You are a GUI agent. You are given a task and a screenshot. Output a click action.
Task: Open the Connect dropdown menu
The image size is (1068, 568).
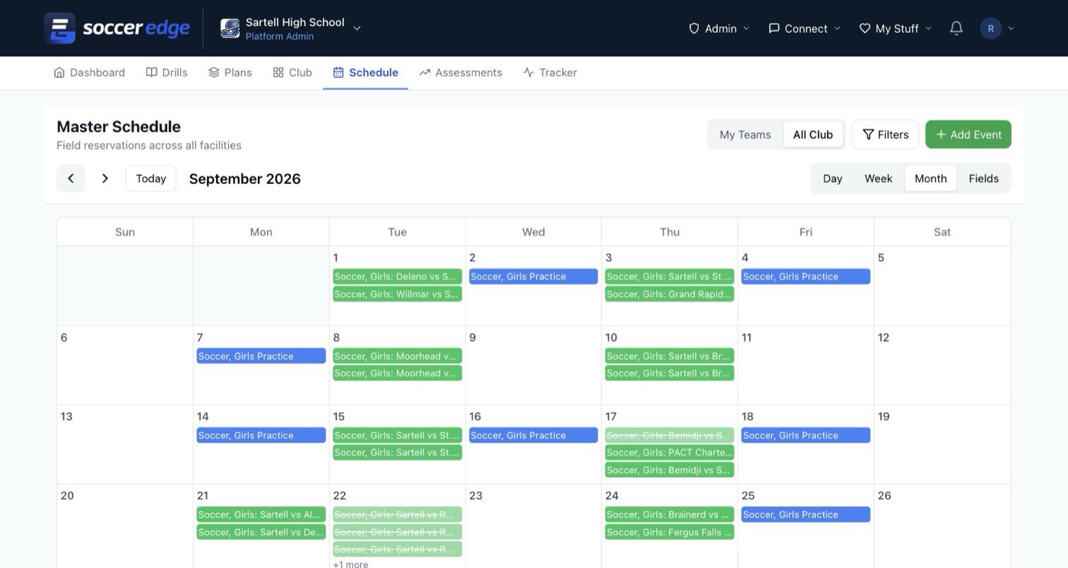click(804, 28)
